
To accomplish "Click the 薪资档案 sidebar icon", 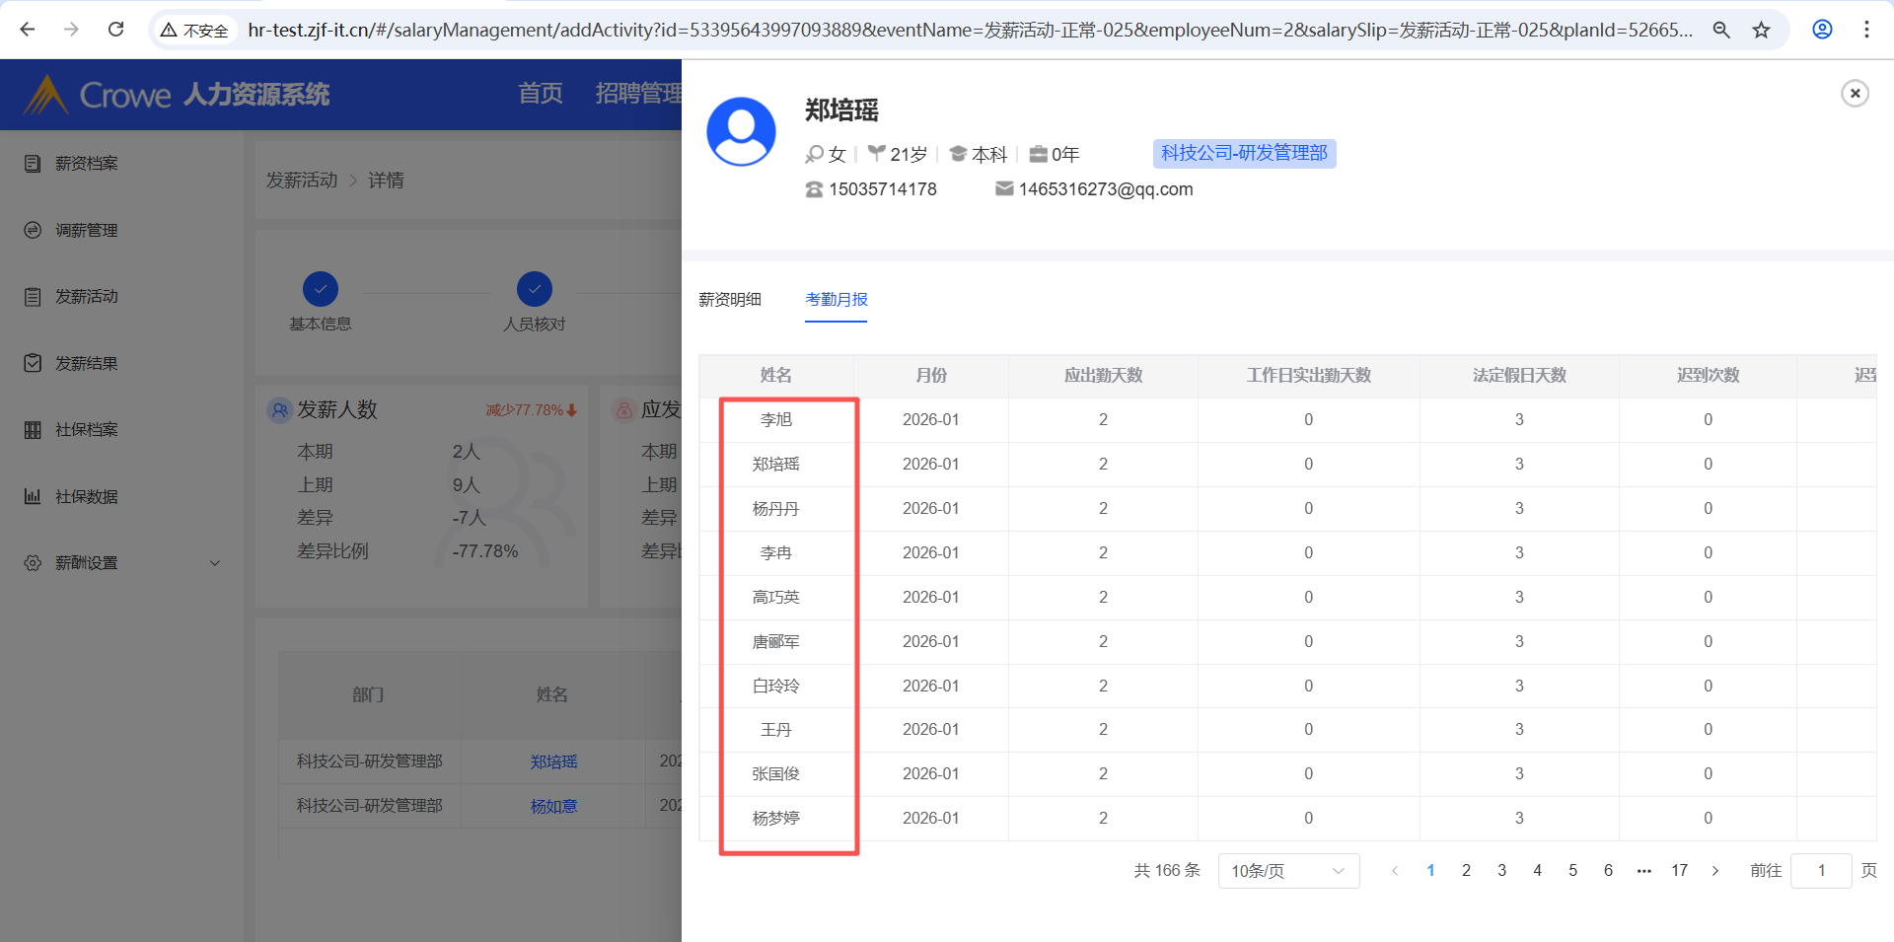I will point(33,164).
